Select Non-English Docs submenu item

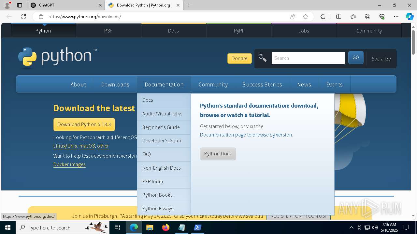(x=164, y=168)
